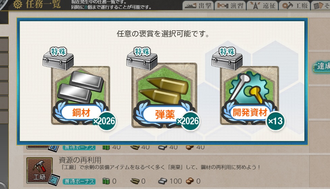Click the 工廠 icon of 資源の再利用 quest
The height and width of the screenshot is (189, 330).
click(40, 170)
